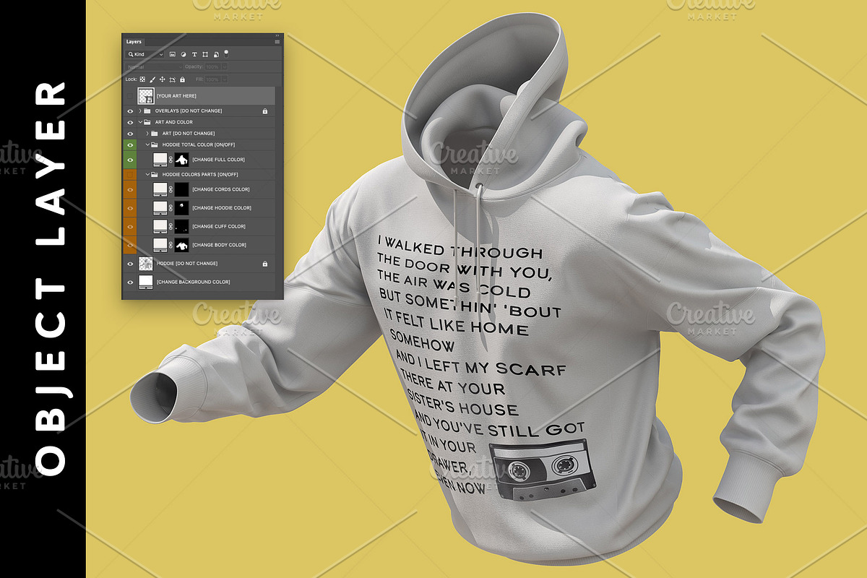Hide HODDIE [DO NOT CHANGE] layer
Screen dimensions: 867x578
[x=130, y=264]
